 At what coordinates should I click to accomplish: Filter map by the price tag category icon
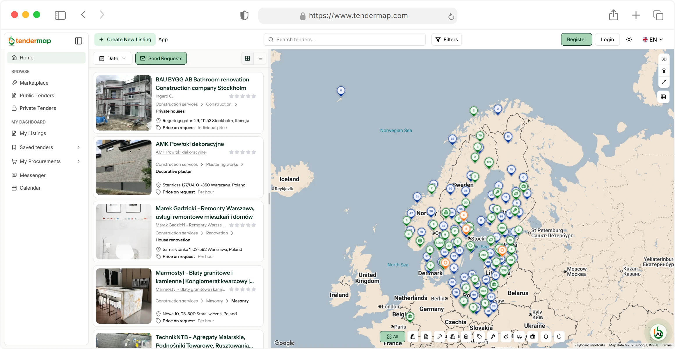click(479, 336)
